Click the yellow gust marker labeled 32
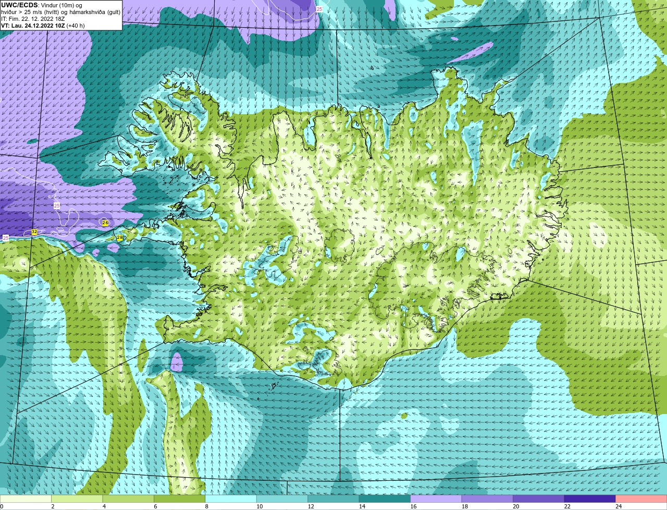 34,232
